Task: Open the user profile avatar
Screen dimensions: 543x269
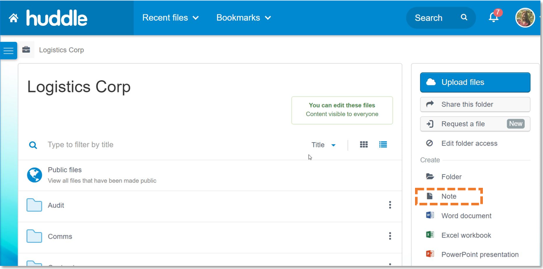Action: pyautogui.click(x=525, y=18)
